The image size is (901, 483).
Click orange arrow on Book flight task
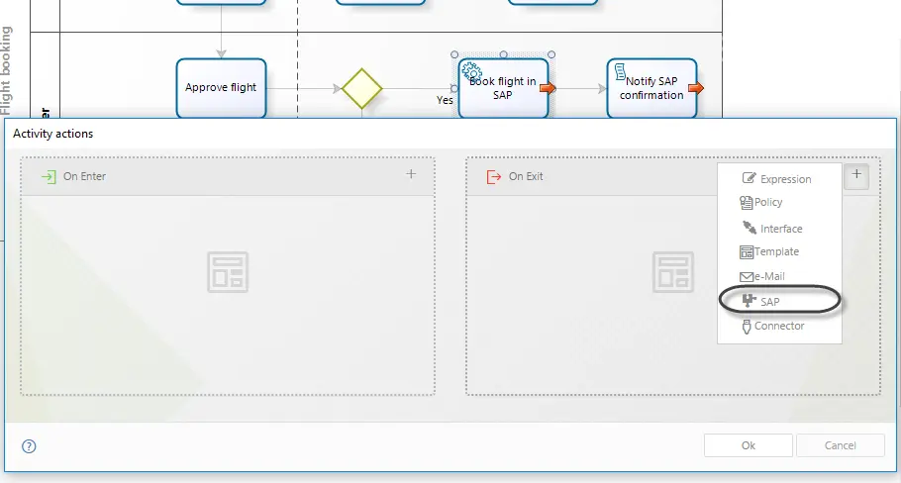pyautogui.click(x=548, y=88)
